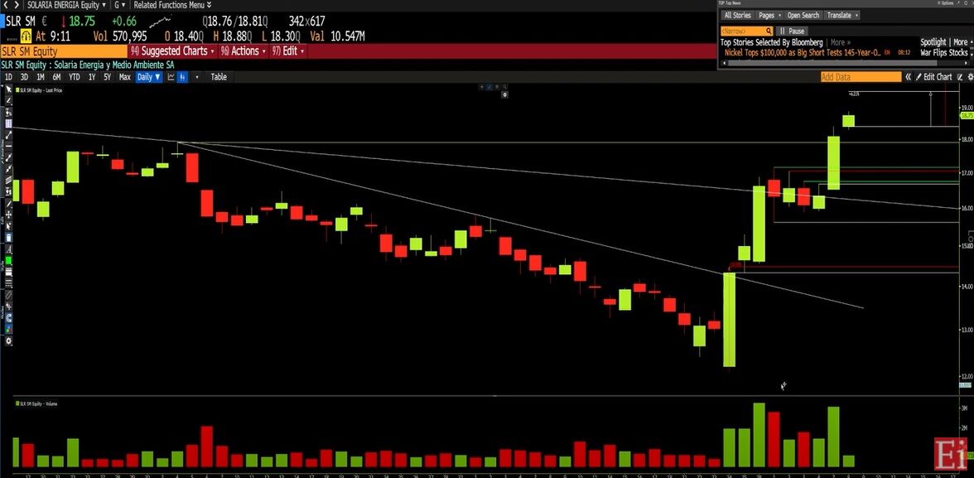Image resolution: width=974 pixels, height=478 pixels.
Task: Click the Add Data input field
Action: pos(861,77)
